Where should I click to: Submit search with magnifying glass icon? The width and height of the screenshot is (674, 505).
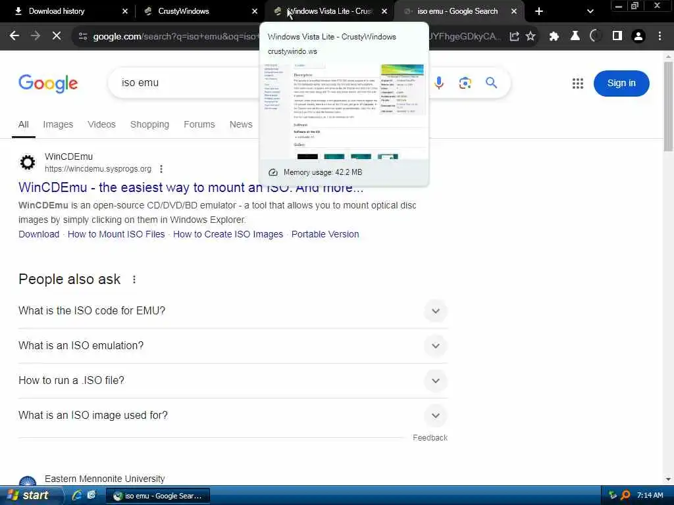point(491,82)
